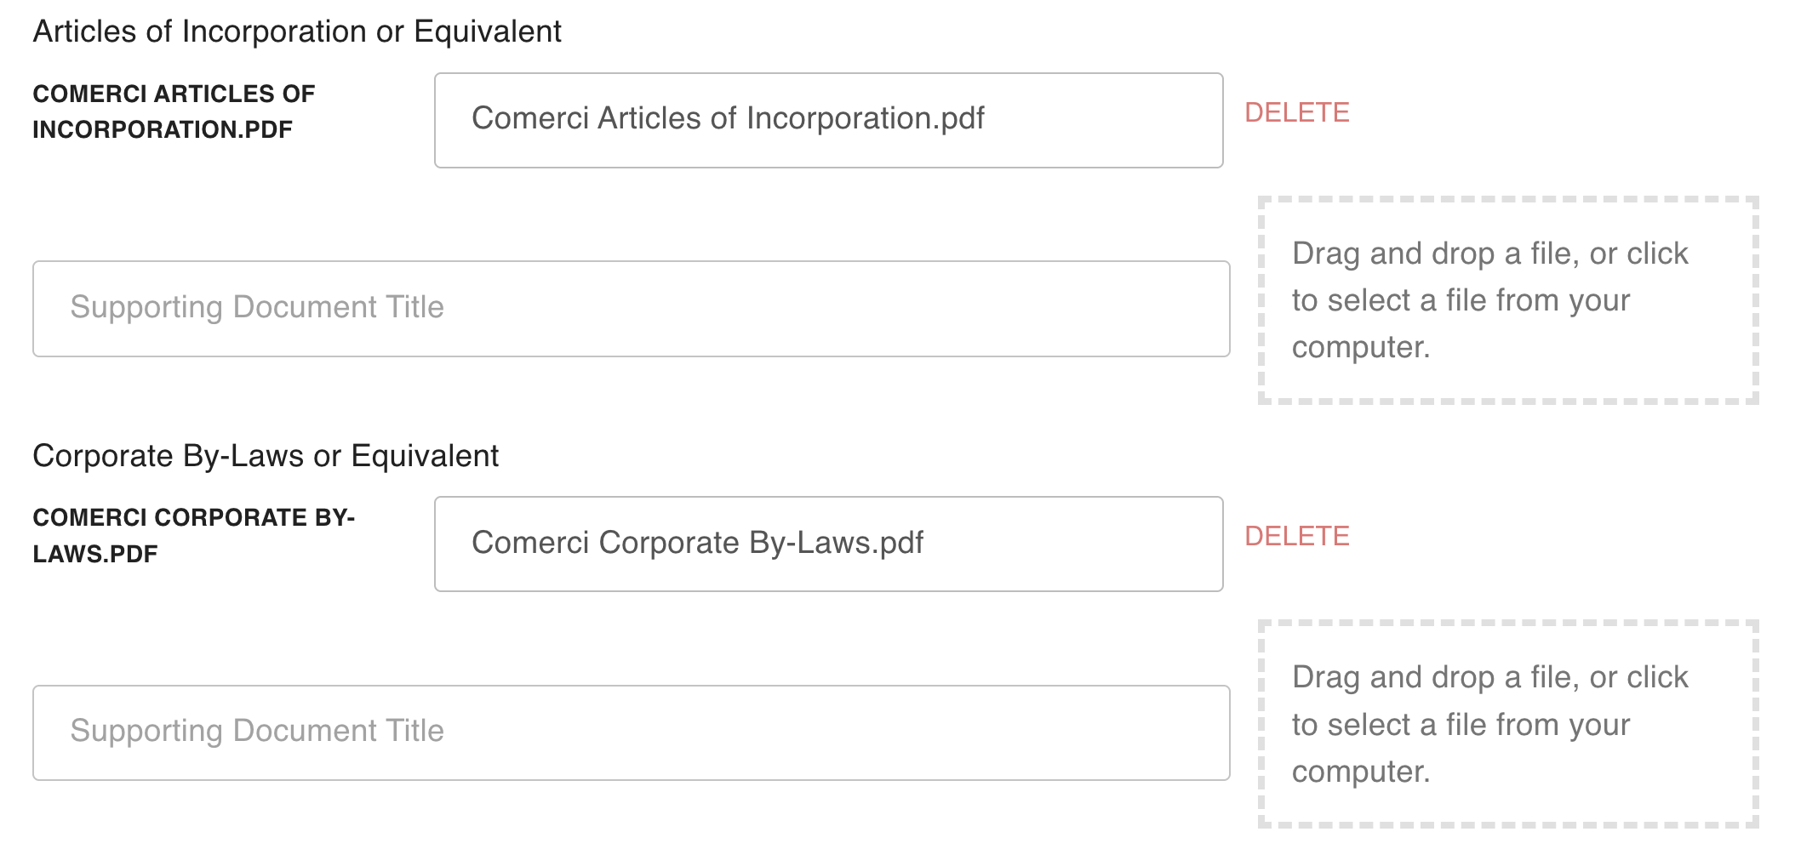Select the Articles of Incorporation or Equivalent heading
Viewport: 1818px width, 849px height.
(297, 31)
